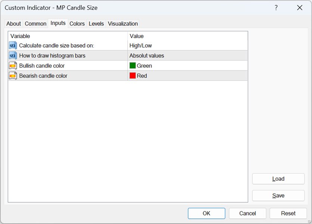
Task: Click the green bullish color swatch
Action: [x=132, y=66]
